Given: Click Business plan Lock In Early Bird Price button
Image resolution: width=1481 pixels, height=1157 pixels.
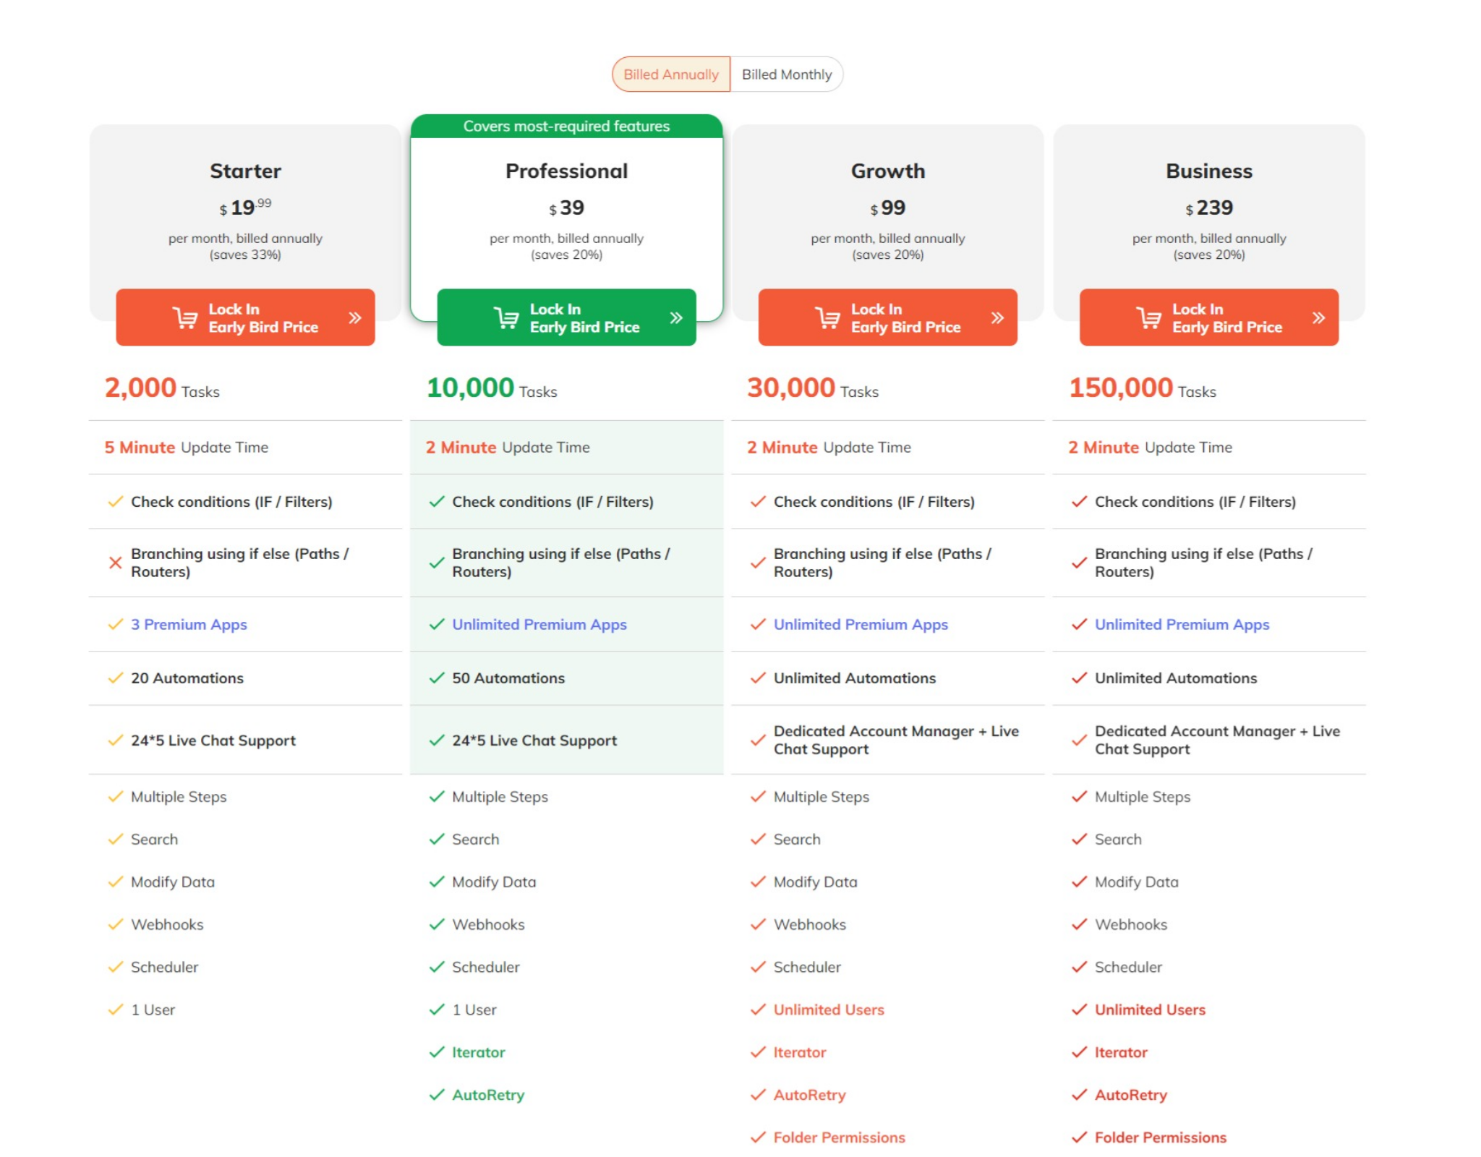Looking at the screenshot, I should point(1208,317).
